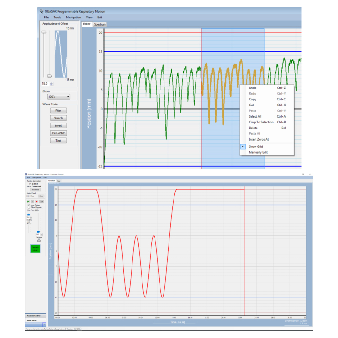Click the amplitude value spinner arrows

51,84
